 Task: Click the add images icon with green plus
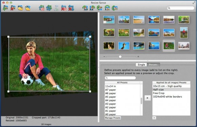click(5, 8)
